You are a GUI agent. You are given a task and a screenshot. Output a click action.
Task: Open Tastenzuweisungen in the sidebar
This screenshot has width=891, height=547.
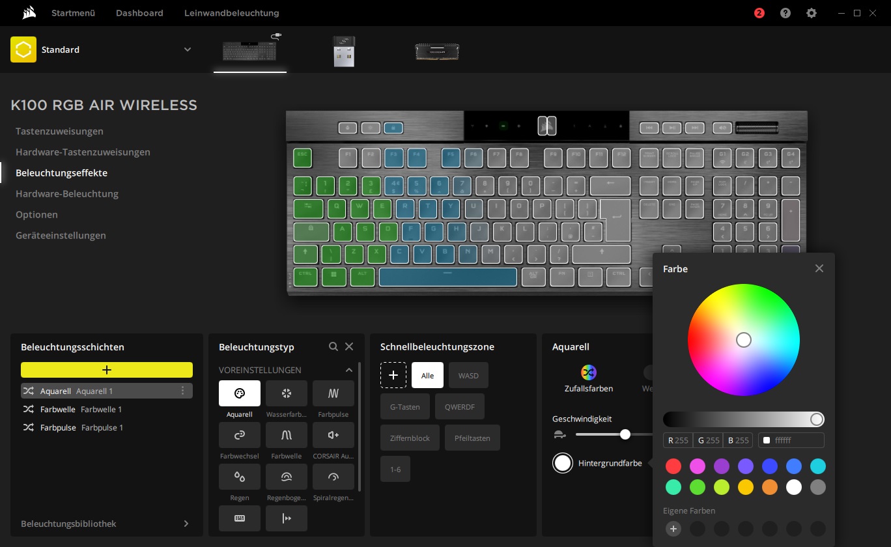tap(59, 132)
